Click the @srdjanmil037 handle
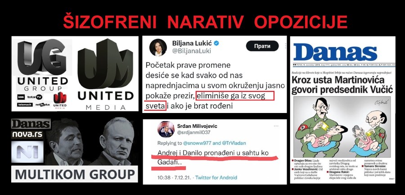 point(193,133)
